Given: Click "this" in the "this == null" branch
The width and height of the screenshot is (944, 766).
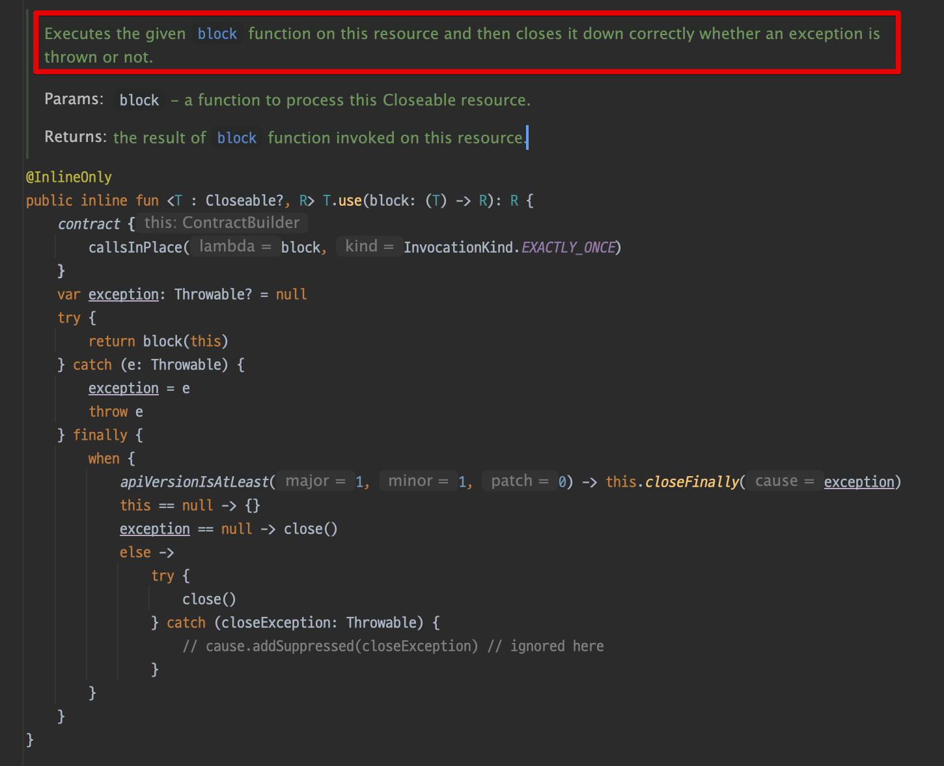Looking at the screenshot, I should click(x=135, y=505).
